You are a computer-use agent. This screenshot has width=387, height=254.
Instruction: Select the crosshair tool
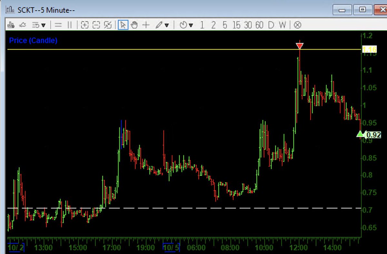146,25
